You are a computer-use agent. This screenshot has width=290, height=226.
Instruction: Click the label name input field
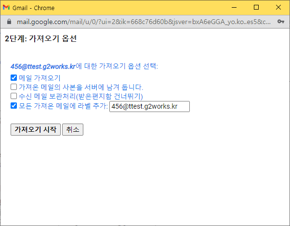click(x=149, y=106)
